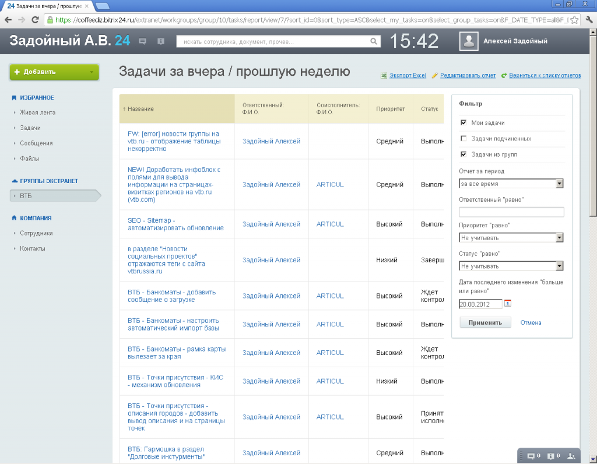Click Bitrix24 favicon tab

tap(11, 6)
